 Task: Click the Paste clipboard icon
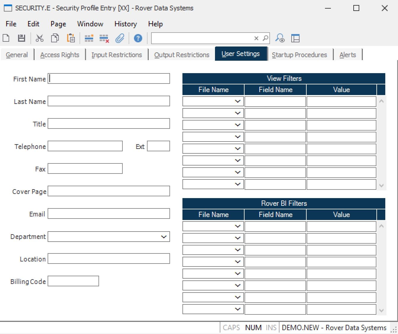[x=71, y=38]
